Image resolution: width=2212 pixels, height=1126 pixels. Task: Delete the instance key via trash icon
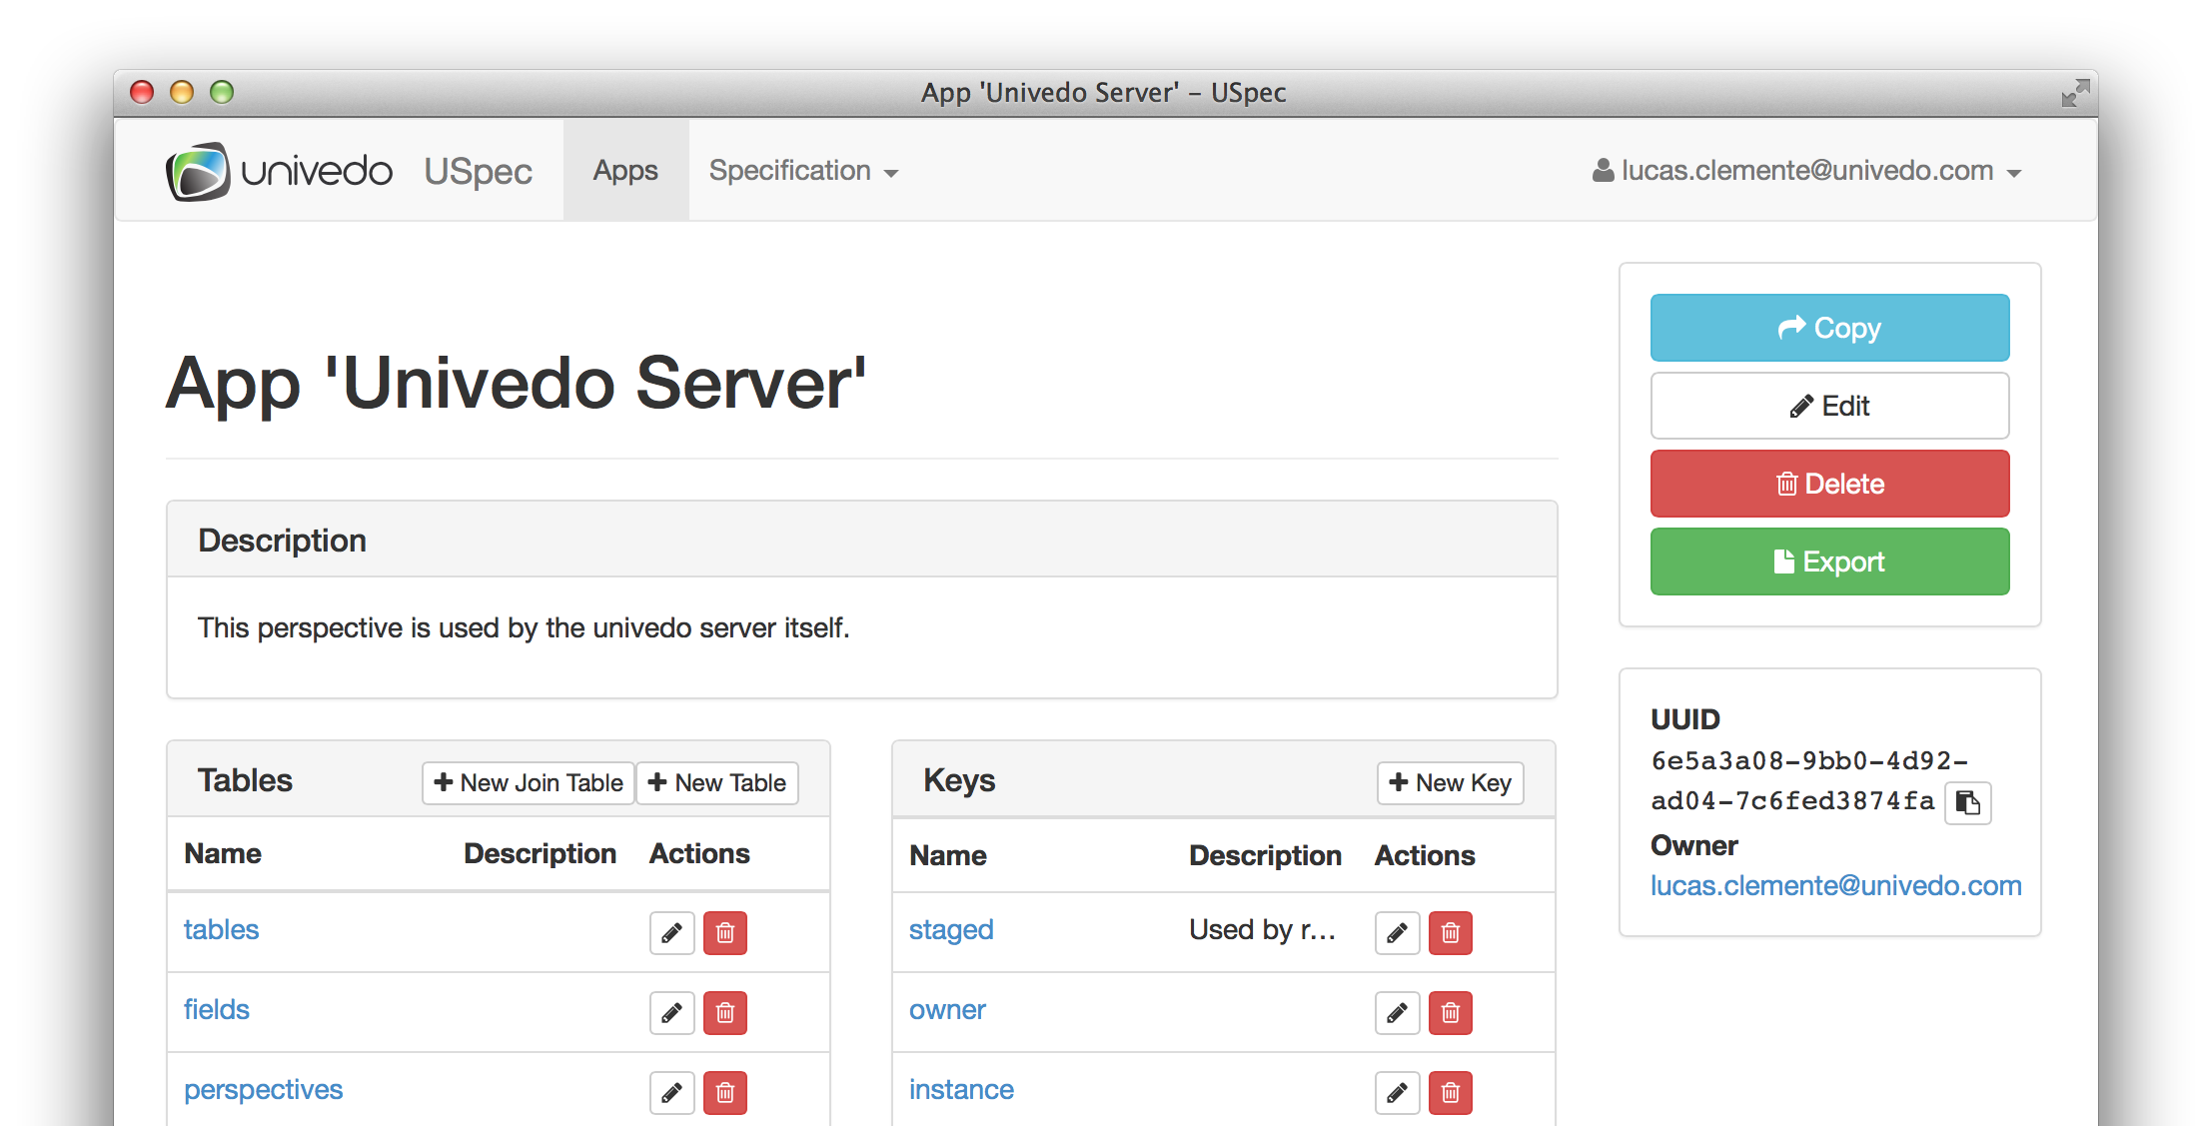pyautogui.click(x=1451, y=1092)
